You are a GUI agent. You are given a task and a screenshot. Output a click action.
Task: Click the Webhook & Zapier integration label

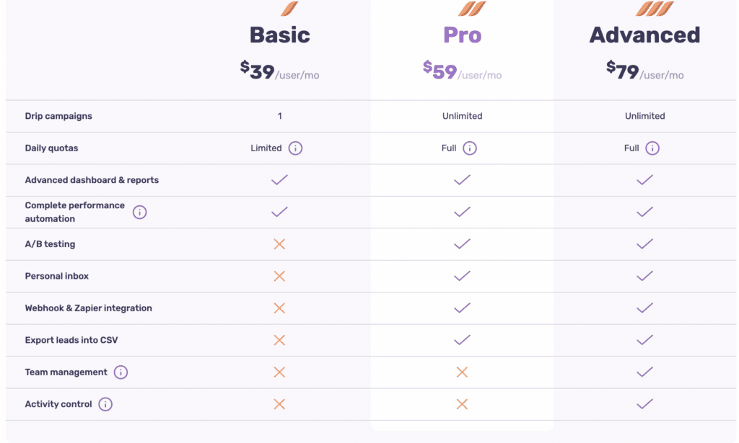(x=88, y=308)
